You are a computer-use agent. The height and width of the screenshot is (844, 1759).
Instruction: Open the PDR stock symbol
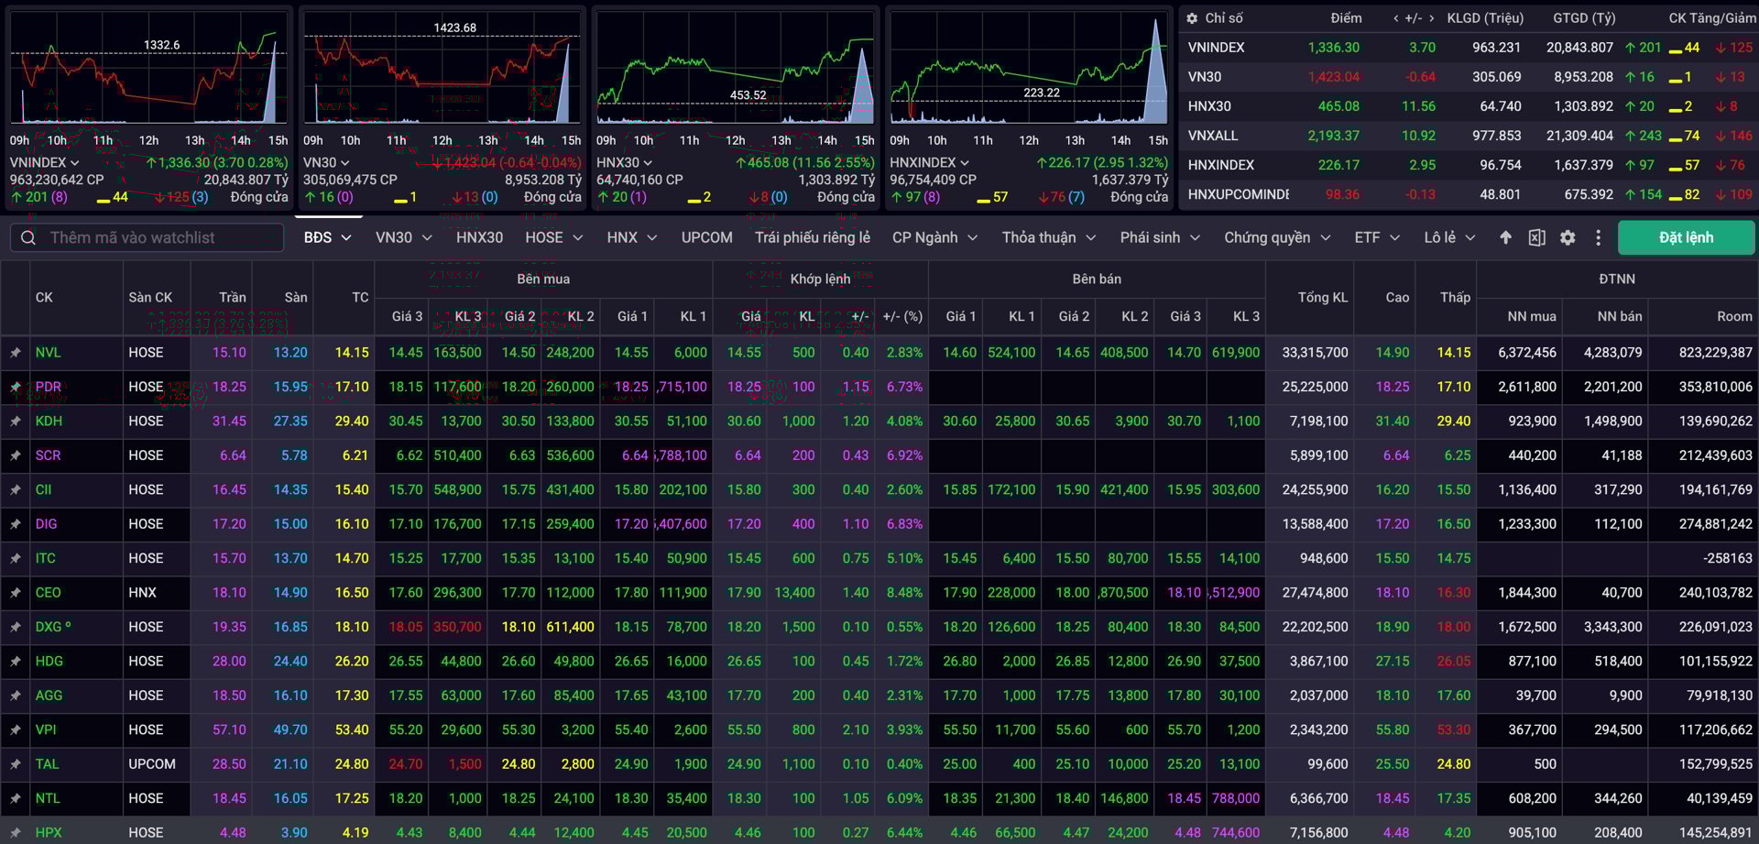(49, 387)
